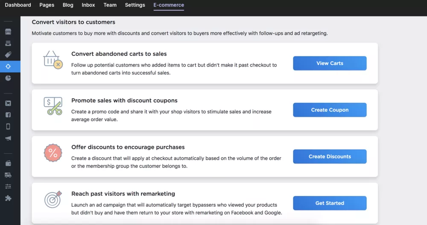
Task: Open the sliders settings icon in sidebar
Action: 8,187
